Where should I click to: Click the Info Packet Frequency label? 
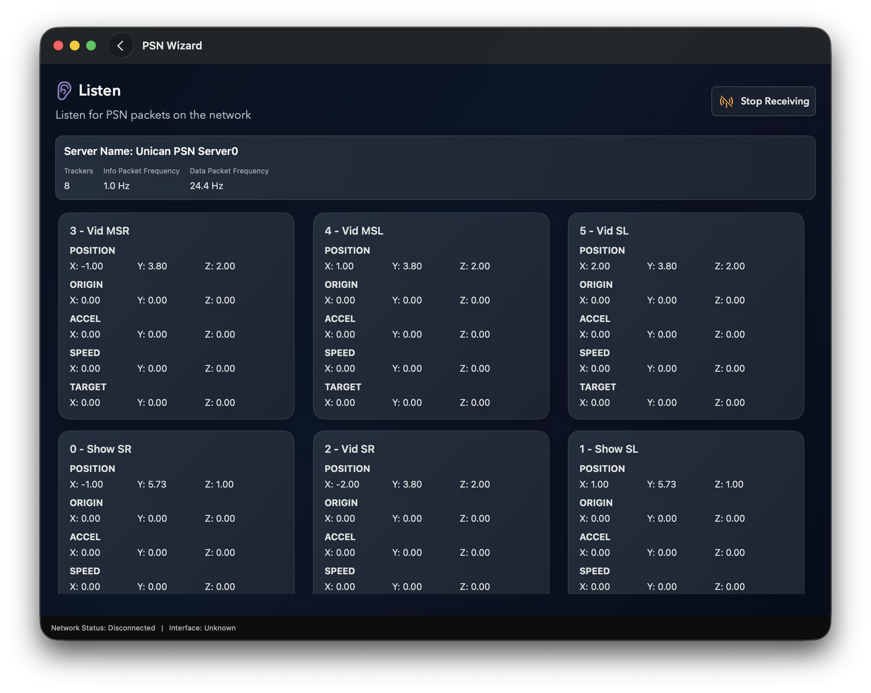[141, 171]
